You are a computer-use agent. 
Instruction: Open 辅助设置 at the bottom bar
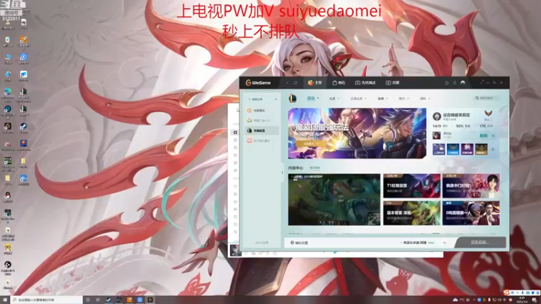pyautogui.click(x=299, y=243)
